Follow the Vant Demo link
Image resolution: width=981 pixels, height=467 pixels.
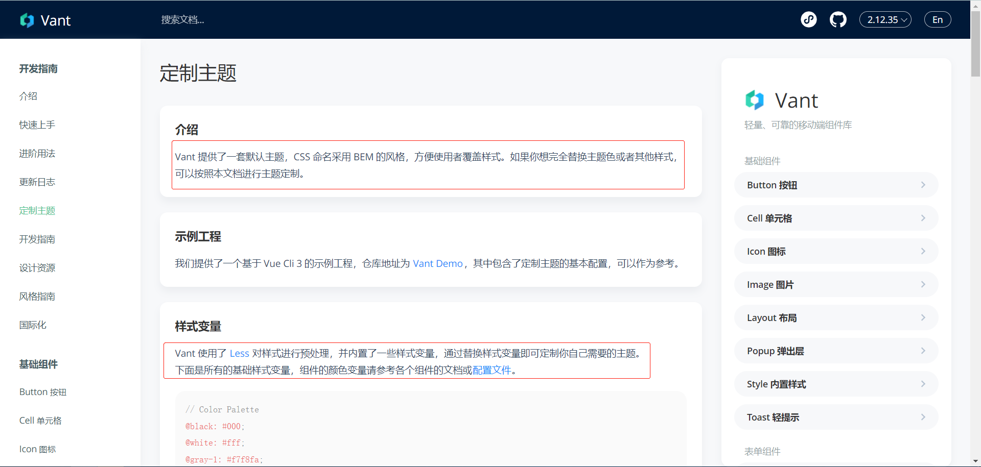pyautogui.click(x=438, y=263)
